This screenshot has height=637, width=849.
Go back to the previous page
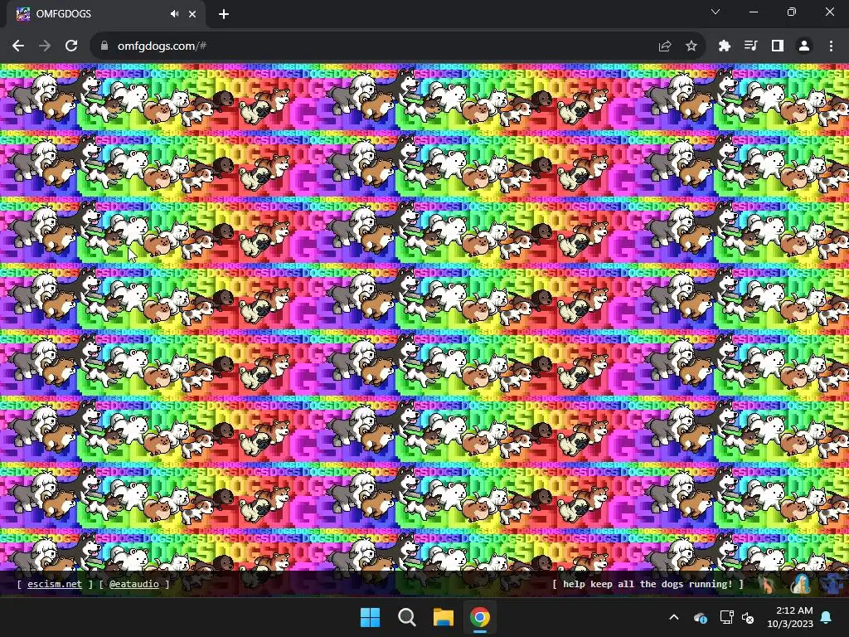coord(18,46)
